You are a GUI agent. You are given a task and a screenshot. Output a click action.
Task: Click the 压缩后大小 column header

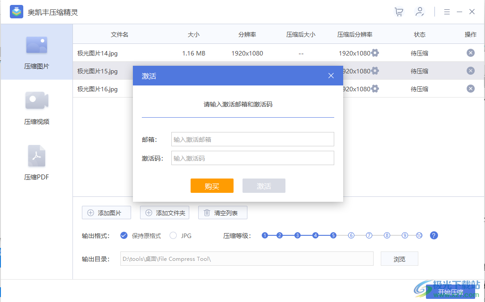pos(301,34)
